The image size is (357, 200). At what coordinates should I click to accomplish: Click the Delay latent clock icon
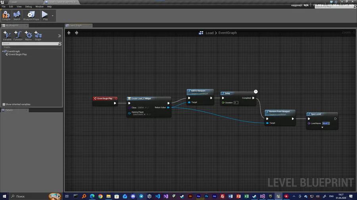click(256, 91)
